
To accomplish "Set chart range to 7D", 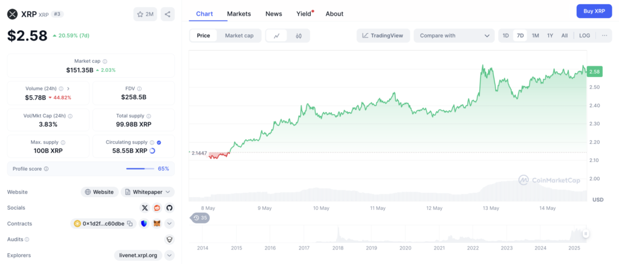I will pos(520,36).
